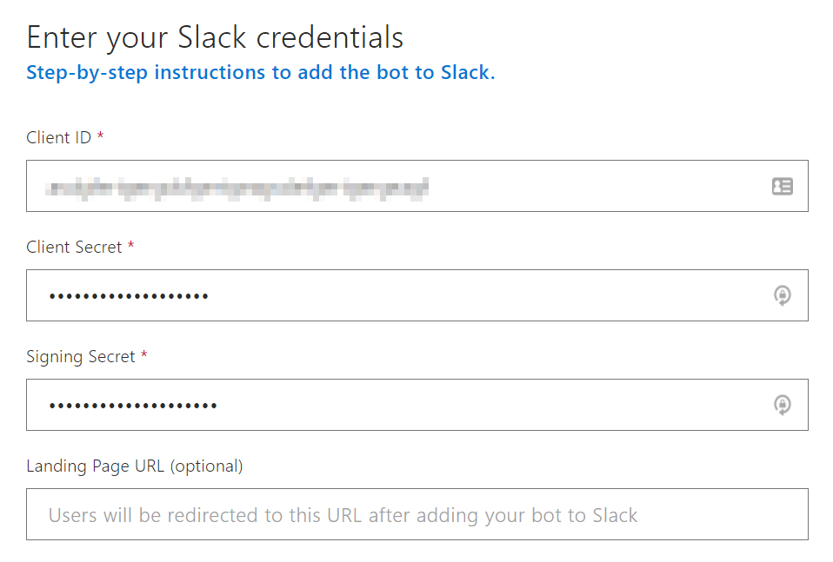Click the rotate-secret icon next to Client Secret
This screenshot has height=562, width=833.
pos(783,295)
